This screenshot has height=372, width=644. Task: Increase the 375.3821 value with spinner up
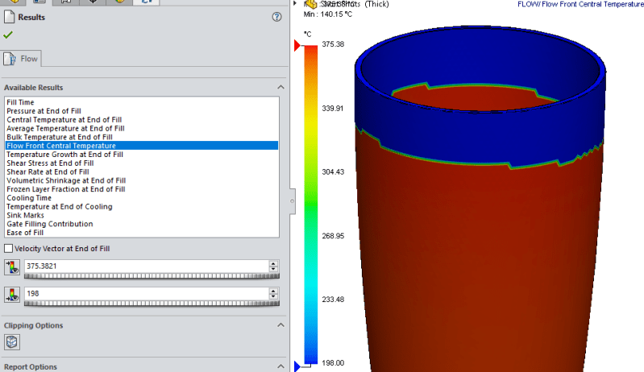coord(273,263)
